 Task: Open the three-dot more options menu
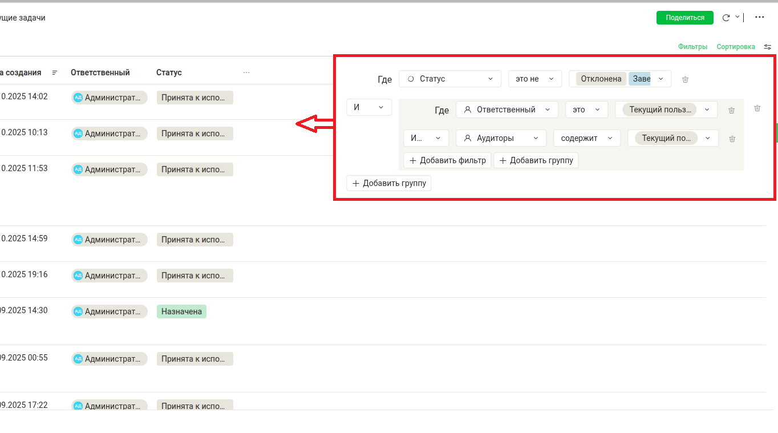point(759,18)
